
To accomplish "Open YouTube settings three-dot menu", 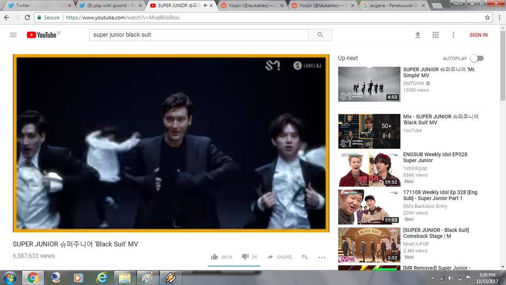I will coord(453,35).
